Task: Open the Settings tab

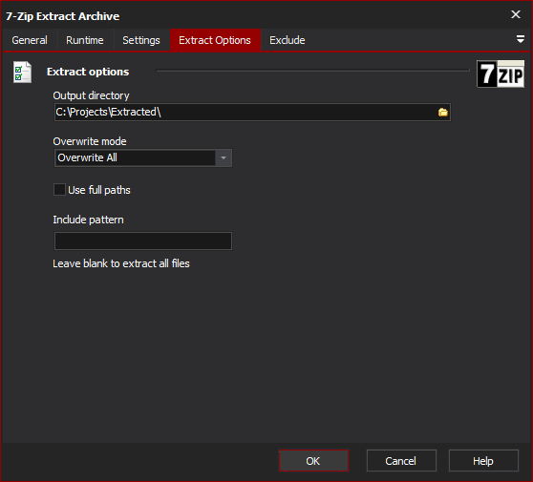Action: (141, 40)
